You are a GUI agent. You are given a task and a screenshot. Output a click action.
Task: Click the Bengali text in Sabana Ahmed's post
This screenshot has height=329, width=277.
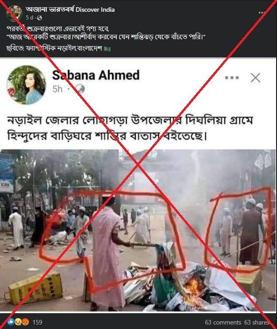coord(130,128)
